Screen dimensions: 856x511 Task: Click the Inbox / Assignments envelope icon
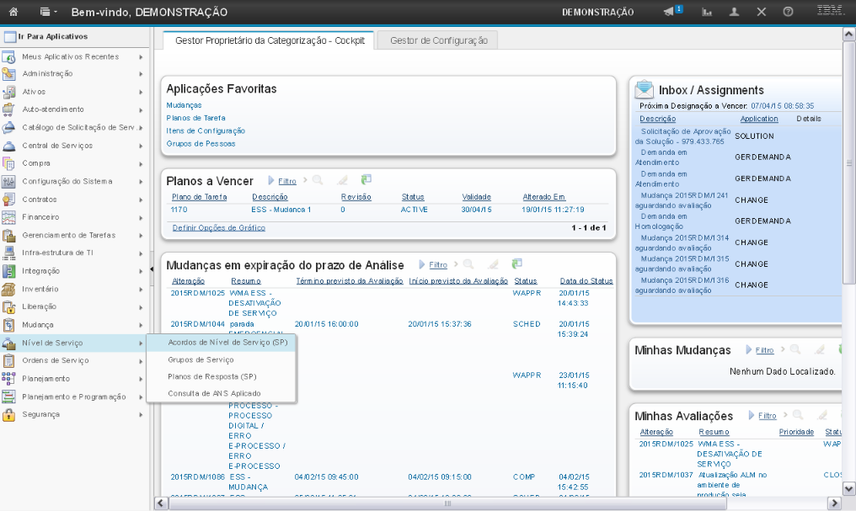pos(645,89)
